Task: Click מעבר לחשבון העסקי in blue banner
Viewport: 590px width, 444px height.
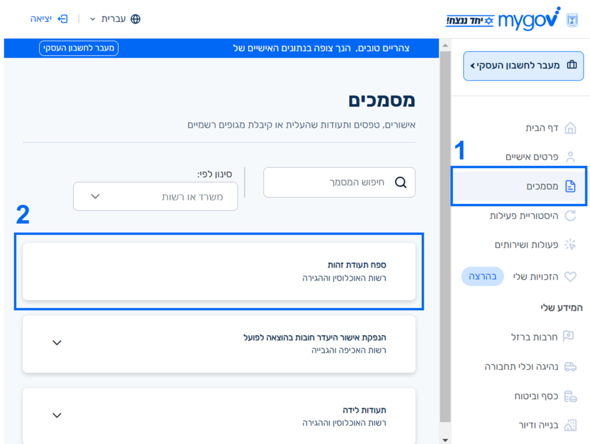Action: pyautogui.click(x=79, y=48)
